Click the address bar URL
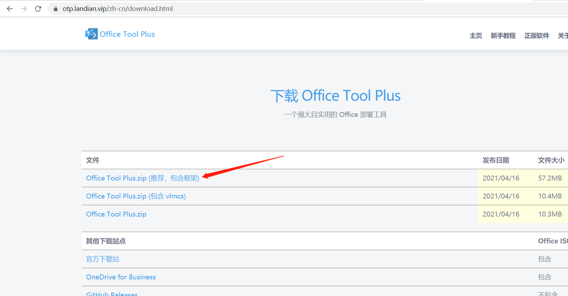 pyautogui.click(x=118, y=9)
